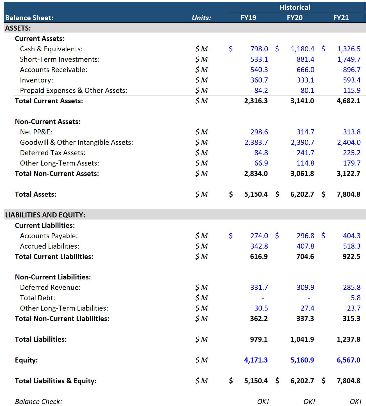Select the Total Liabilities & Equity row label
The height and width of the screenshot is (406, 366).
click(x=55, y=381)
